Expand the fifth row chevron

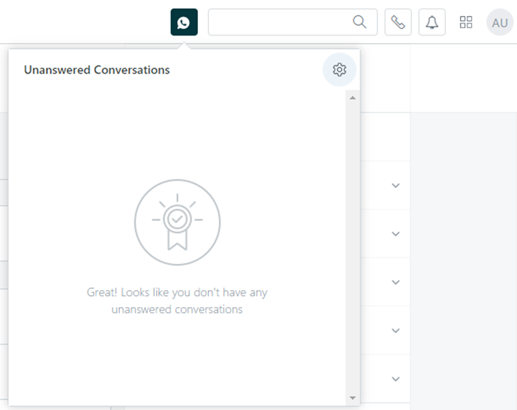pos(396,379)
